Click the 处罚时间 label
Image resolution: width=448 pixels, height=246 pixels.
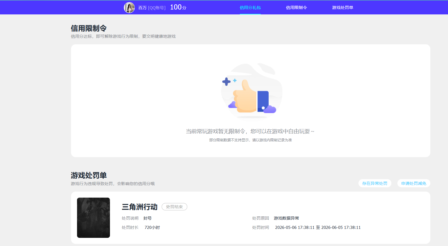(260, 228)
